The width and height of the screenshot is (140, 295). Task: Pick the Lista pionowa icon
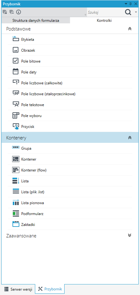16,203
